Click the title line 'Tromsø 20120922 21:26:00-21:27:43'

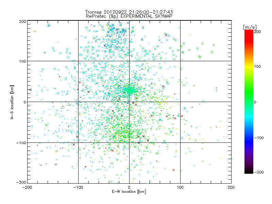tap(129, 12)
